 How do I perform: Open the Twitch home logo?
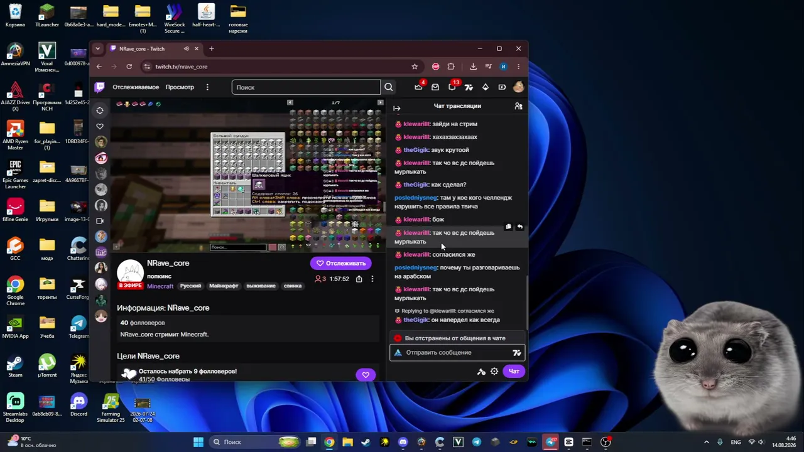click(x=99, y=87)
